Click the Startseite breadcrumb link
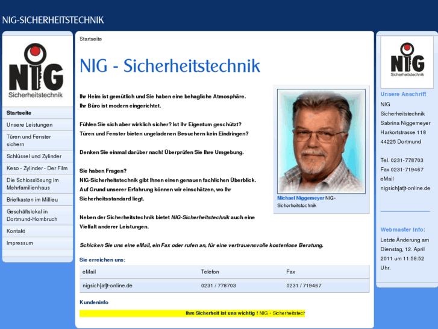The height and width of the screenshot is (329, 438). click(x=91, y=39)
